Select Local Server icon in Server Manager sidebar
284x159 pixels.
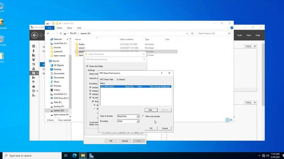click(x=34, y=51)
